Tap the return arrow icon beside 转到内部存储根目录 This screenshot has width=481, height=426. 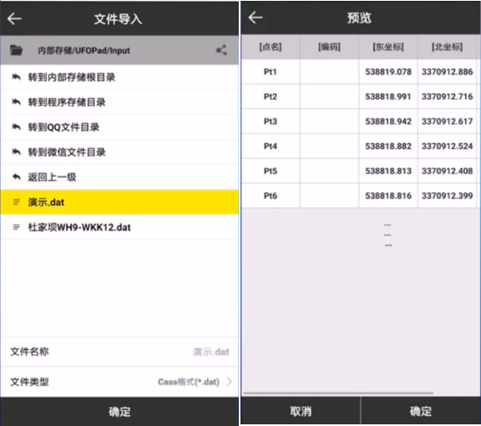[x=16, y=77]
